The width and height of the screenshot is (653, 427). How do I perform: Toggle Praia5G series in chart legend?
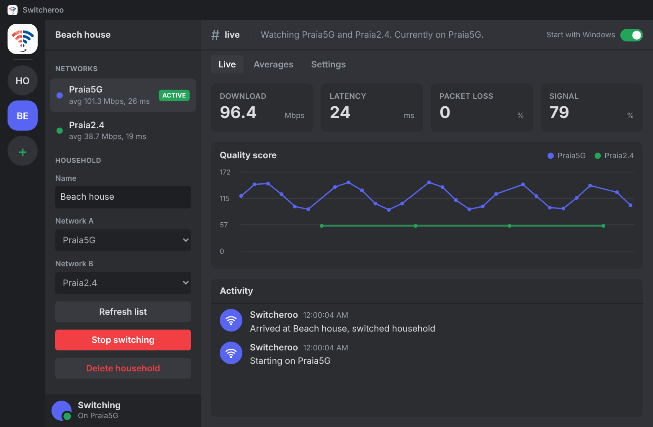[x=567, y=156]
